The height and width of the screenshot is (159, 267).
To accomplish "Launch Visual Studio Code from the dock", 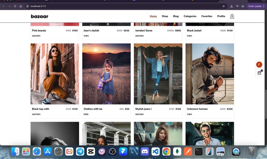I will (155, 151).
